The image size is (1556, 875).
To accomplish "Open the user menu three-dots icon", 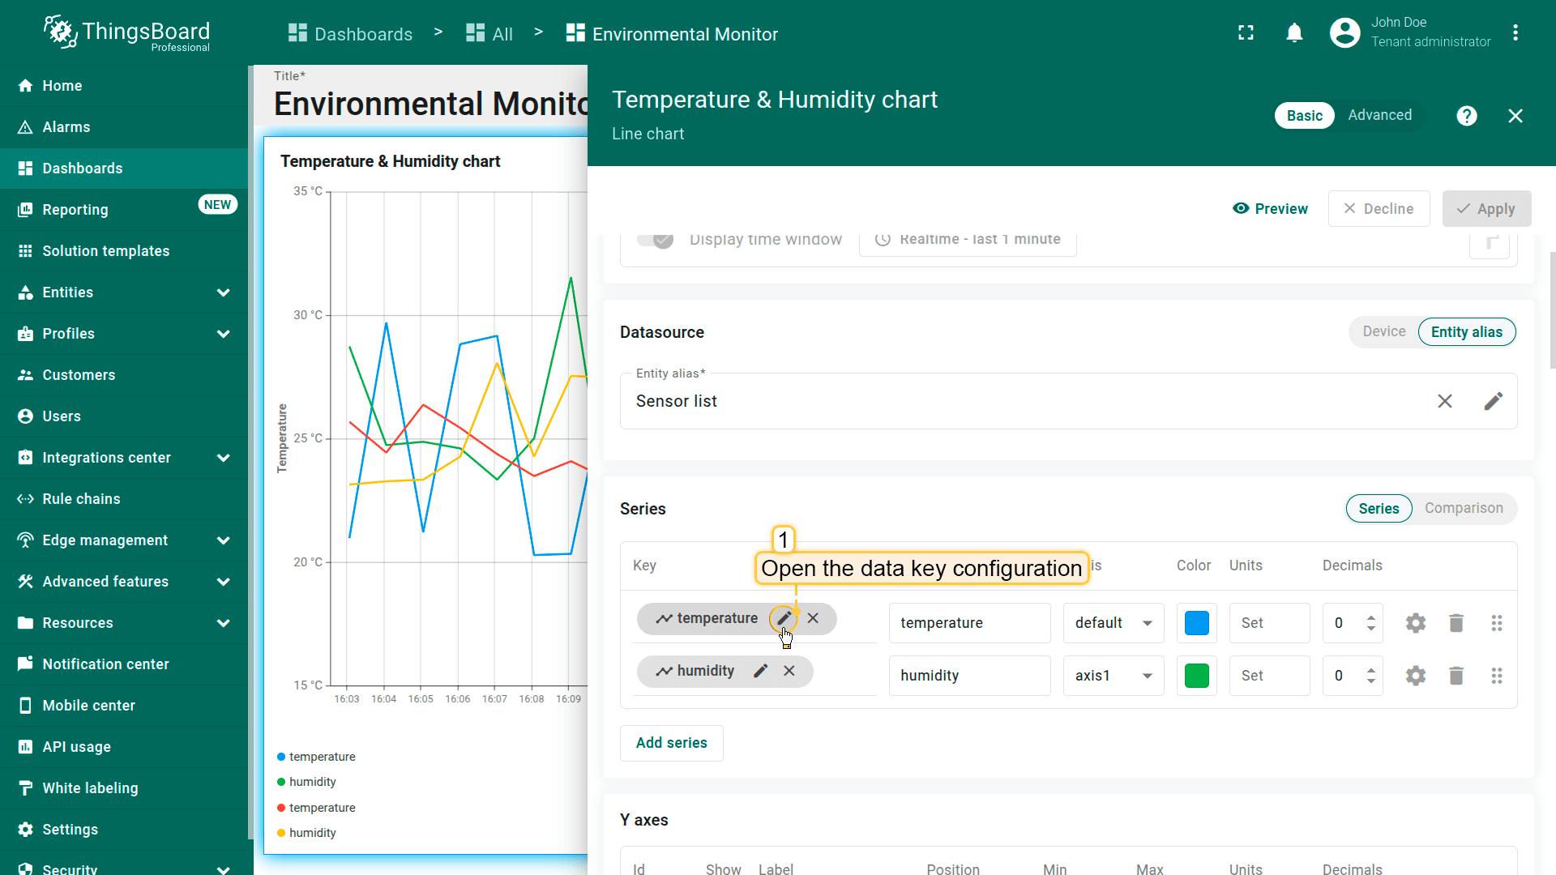I will pyautogui.click(x=1515, y=33).
